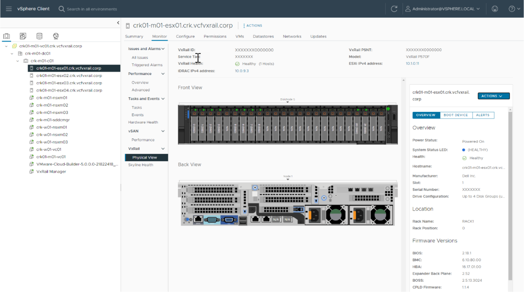The width and height of the screenshot is (524, 292).
Task: Collapse the vSAN section
Action: tap(163, 131)
